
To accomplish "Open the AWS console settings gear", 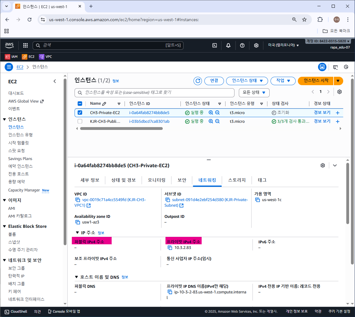I will point(256,45).
